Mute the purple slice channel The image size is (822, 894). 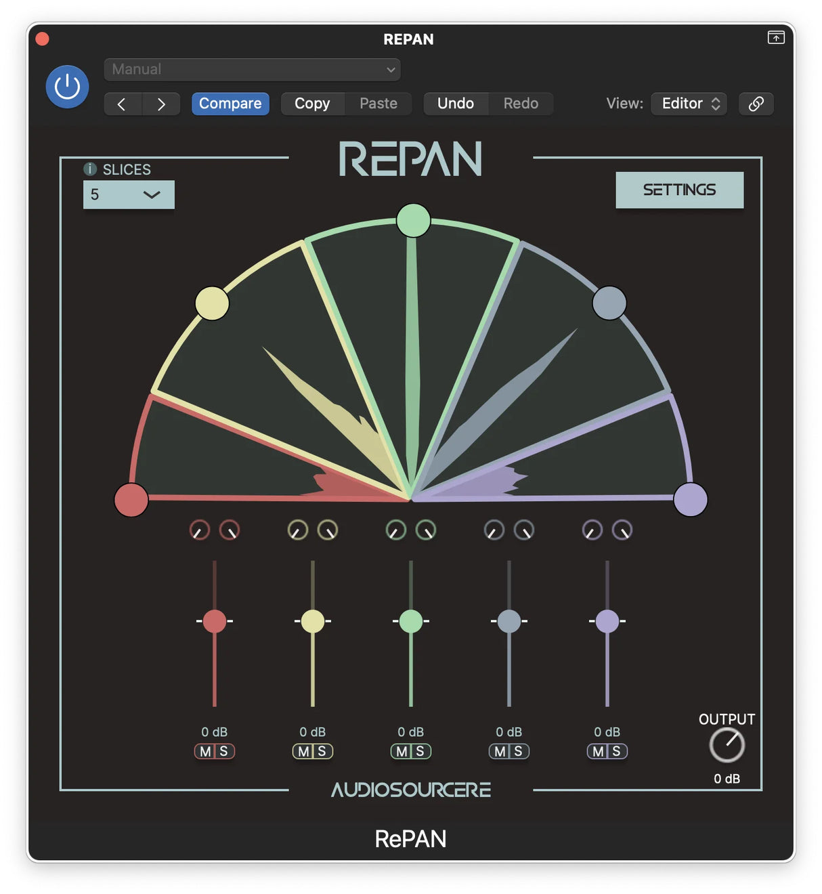(598, 751)
